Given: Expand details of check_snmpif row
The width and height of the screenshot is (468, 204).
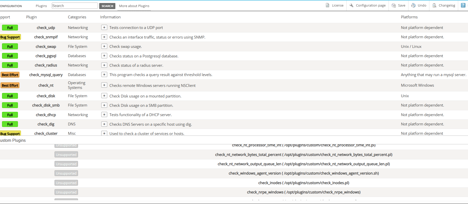Looking at the screenshot, I should click(x=104, y=37).
